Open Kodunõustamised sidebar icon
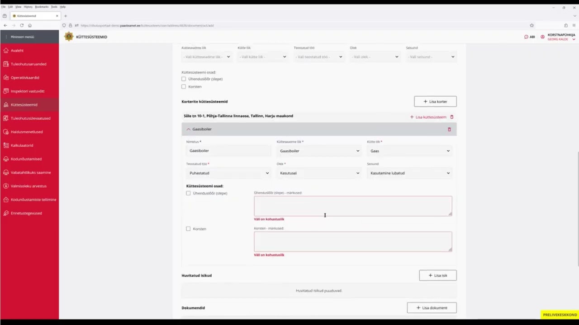 (6, 159)
